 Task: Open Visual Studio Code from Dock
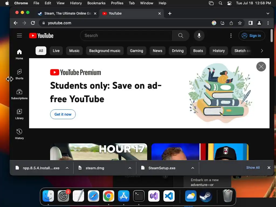[169, 196]
